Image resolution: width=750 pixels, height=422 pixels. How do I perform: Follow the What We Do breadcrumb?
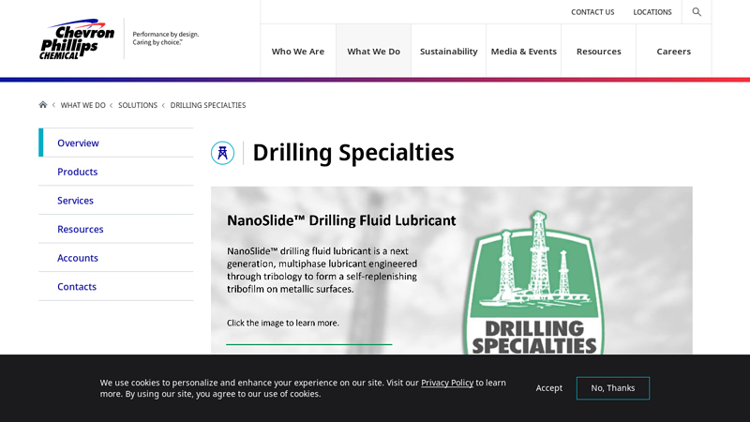click(82, 105)
